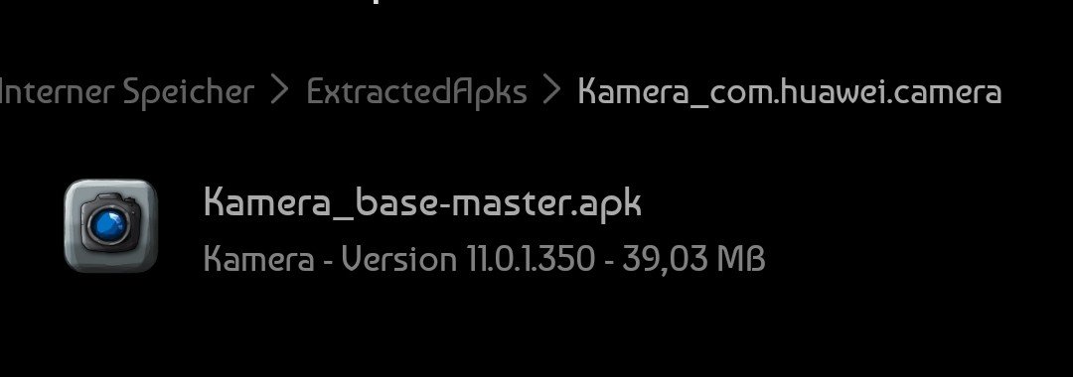Select Kamera_com.huawei.camera breadcrumb
This screenshot has width=1073, height=377.
pos(790,92)
